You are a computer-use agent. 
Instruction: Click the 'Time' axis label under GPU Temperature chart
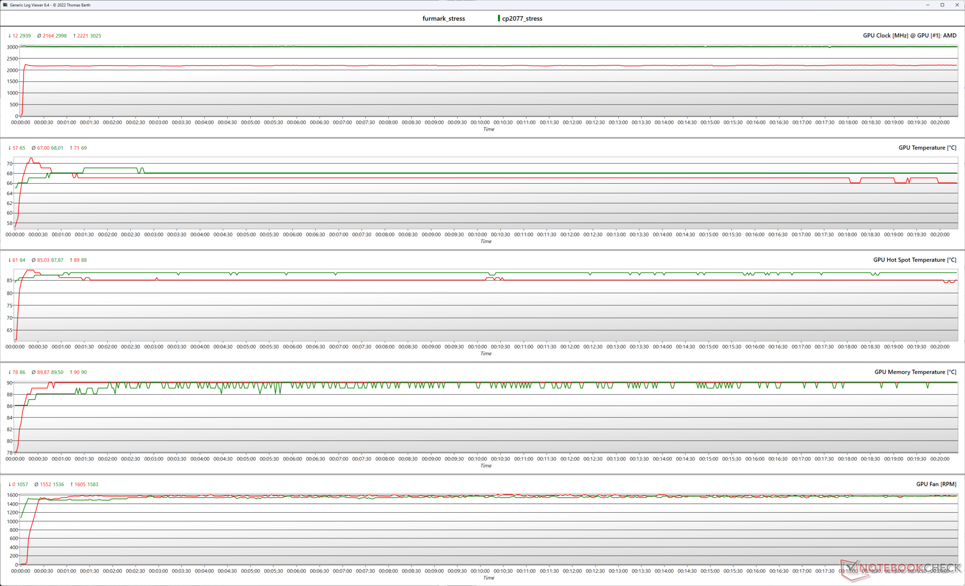(x=486, y=242)
